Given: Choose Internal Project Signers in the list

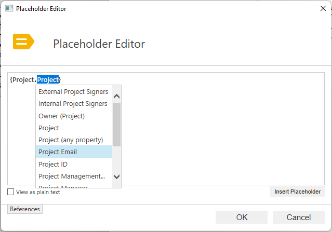Looking at the screenshot, I should [x=73, y=104].
